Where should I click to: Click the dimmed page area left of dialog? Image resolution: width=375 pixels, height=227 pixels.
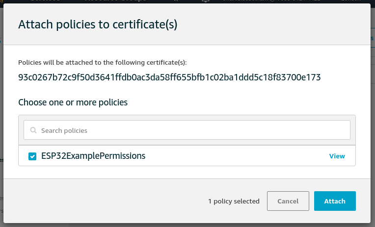coord(1,120)
